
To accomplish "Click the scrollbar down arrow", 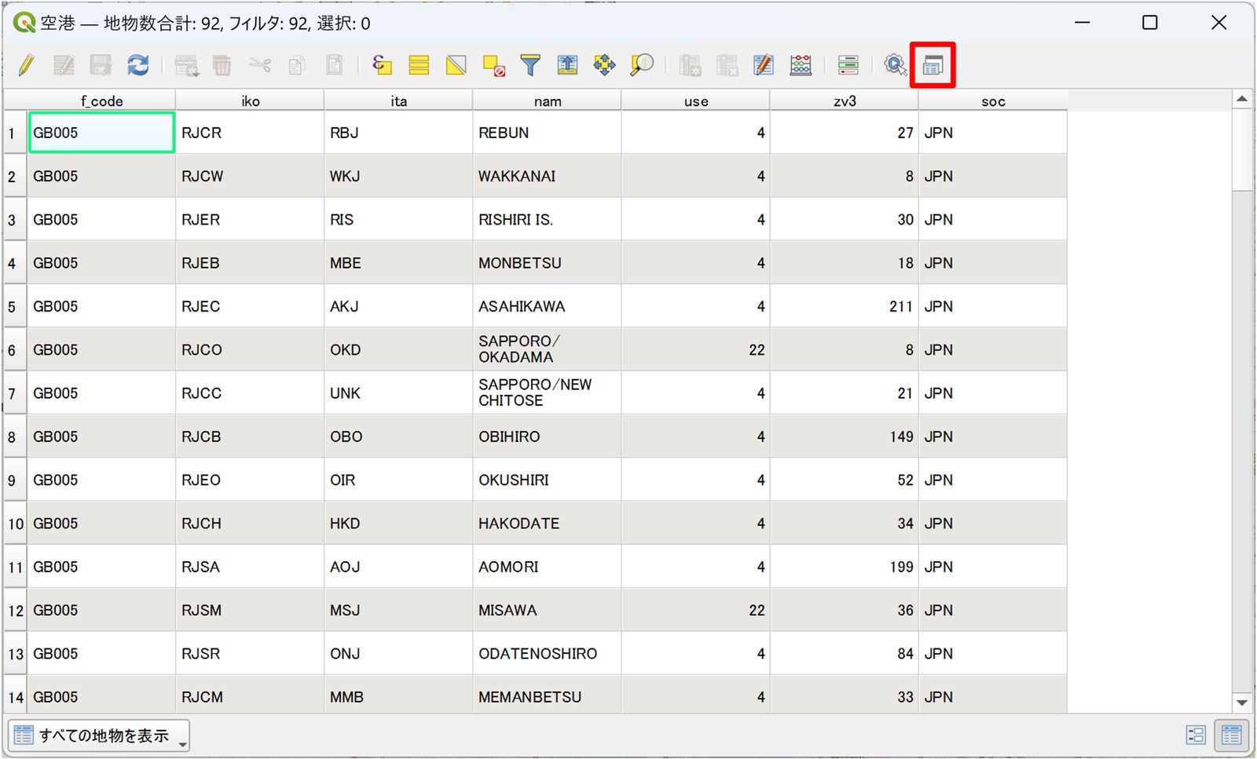I will tap(1242, 703).
